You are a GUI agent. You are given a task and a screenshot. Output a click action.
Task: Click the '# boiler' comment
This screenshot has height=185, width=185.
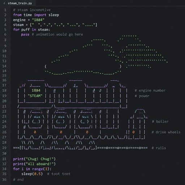pos(160,121)
